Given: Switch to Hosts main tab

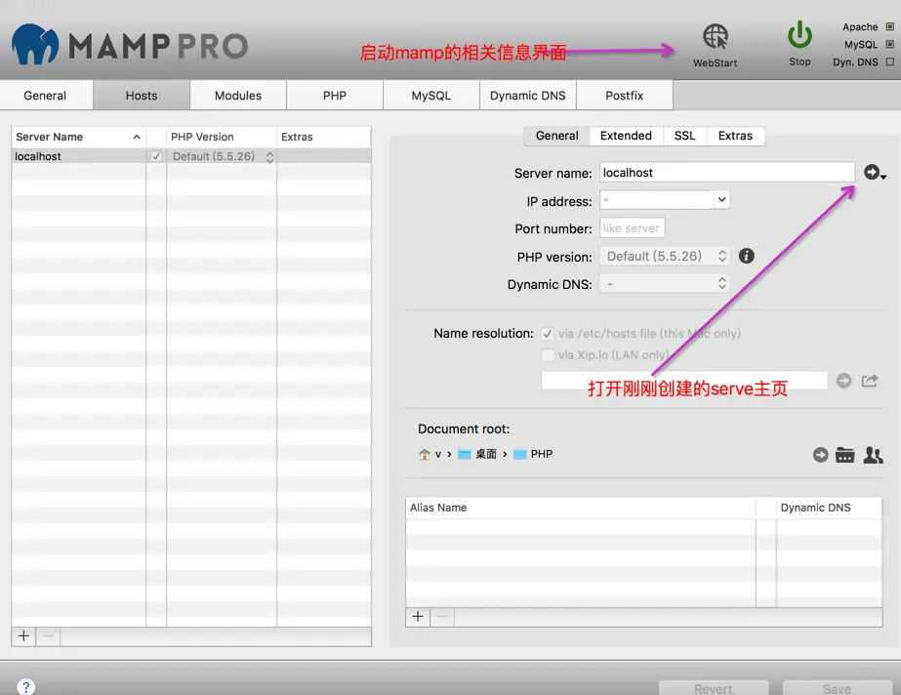Looking at the screenshot, I should click(x=142, y=96).
